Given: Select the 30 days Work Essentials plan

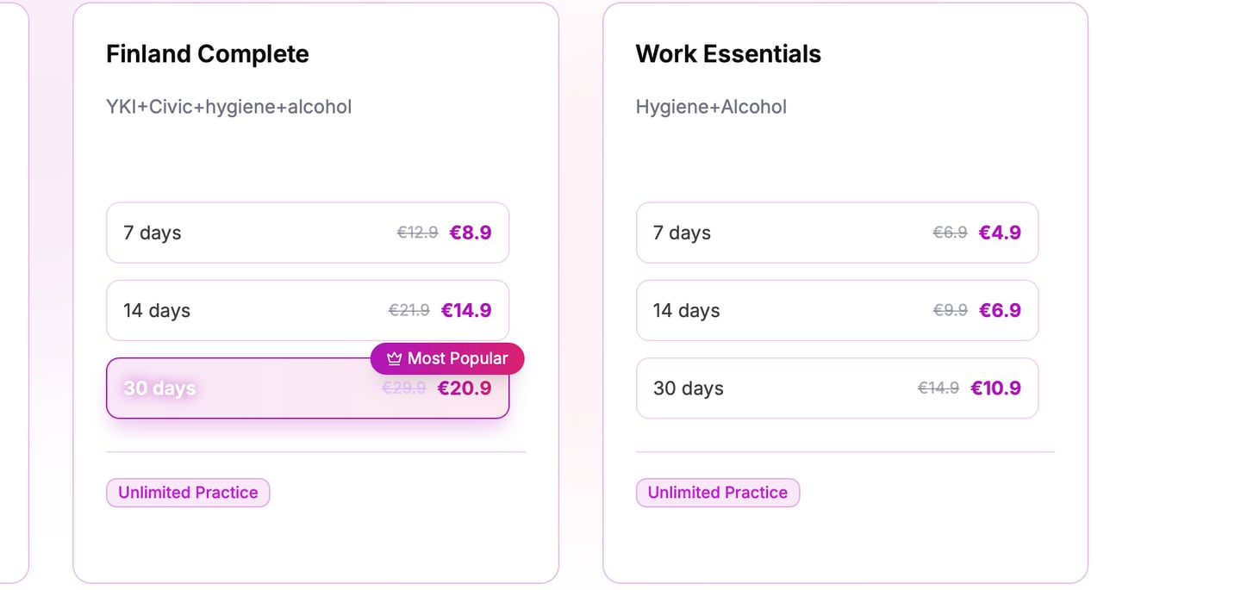Looking at the screenshot, I should (x=837, y=388).
